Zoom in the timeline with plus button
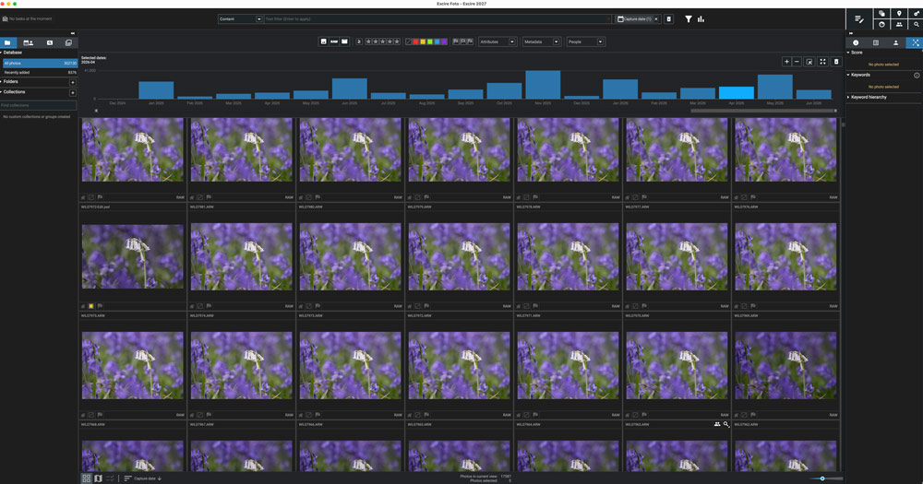Image resolution: width=923 pixels, height=484 pixels. coord(786,61)
